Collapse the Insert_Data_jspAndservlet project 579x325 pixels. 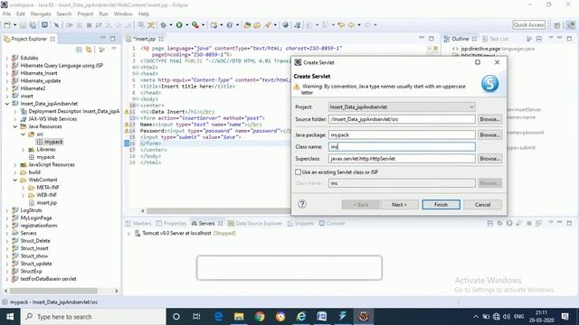(x=6, y=104)
